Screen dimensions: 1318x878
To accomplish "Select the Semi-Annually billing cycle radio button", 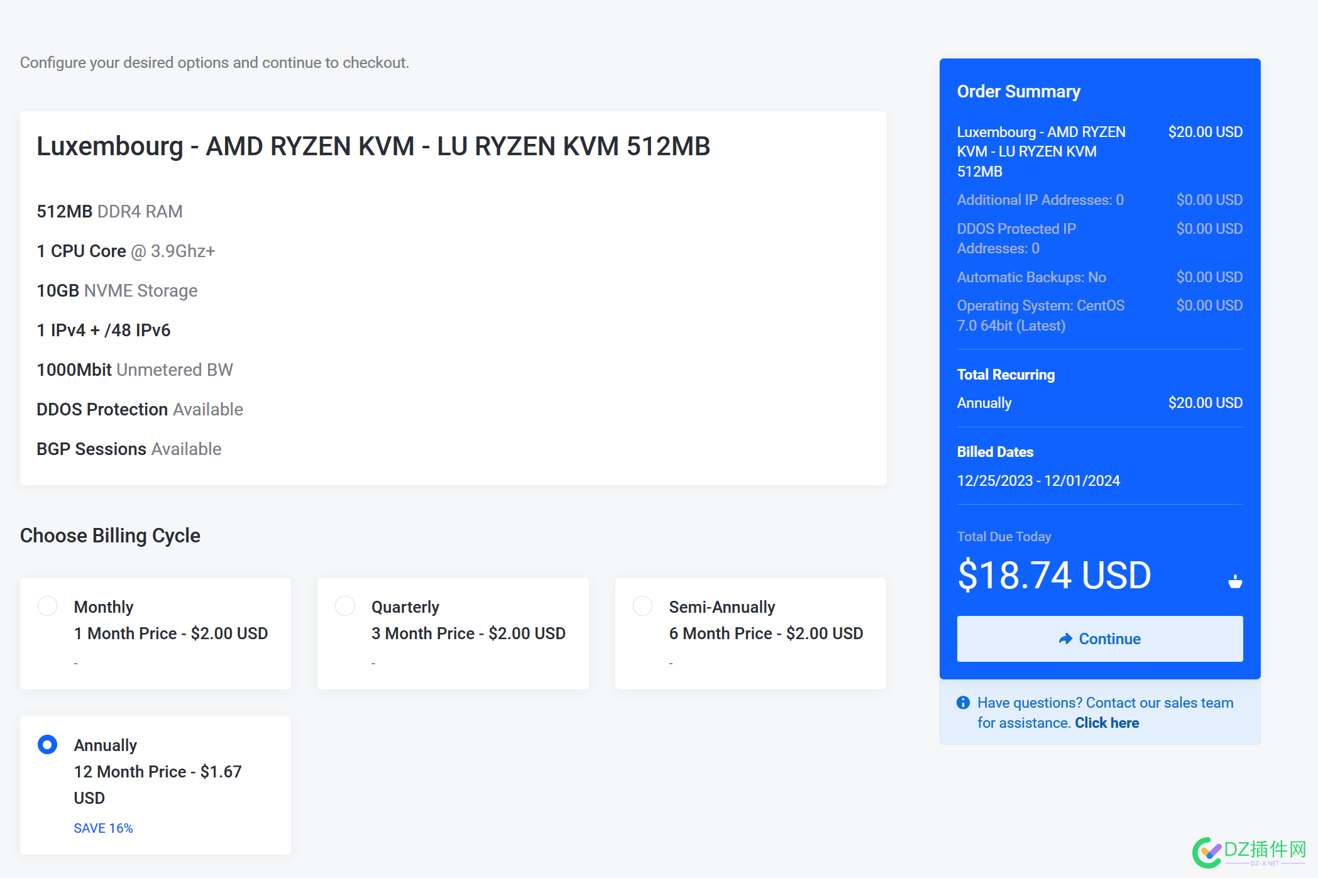I will pos(642,606).
